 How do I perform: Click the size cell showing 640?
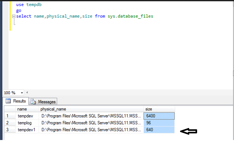point(159,130)
